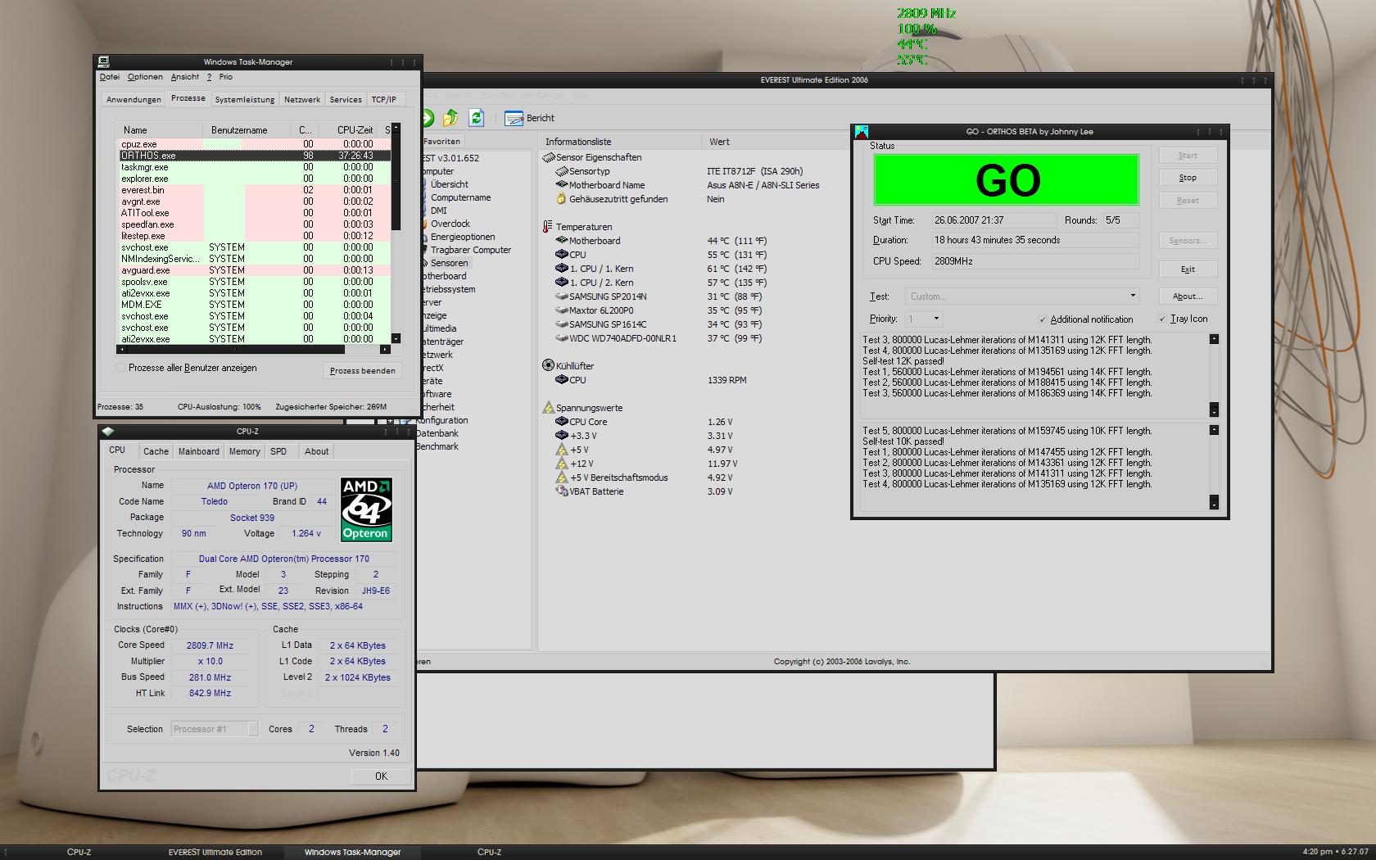Open the Optionen menu in Task-Manager

click(145, 77)
